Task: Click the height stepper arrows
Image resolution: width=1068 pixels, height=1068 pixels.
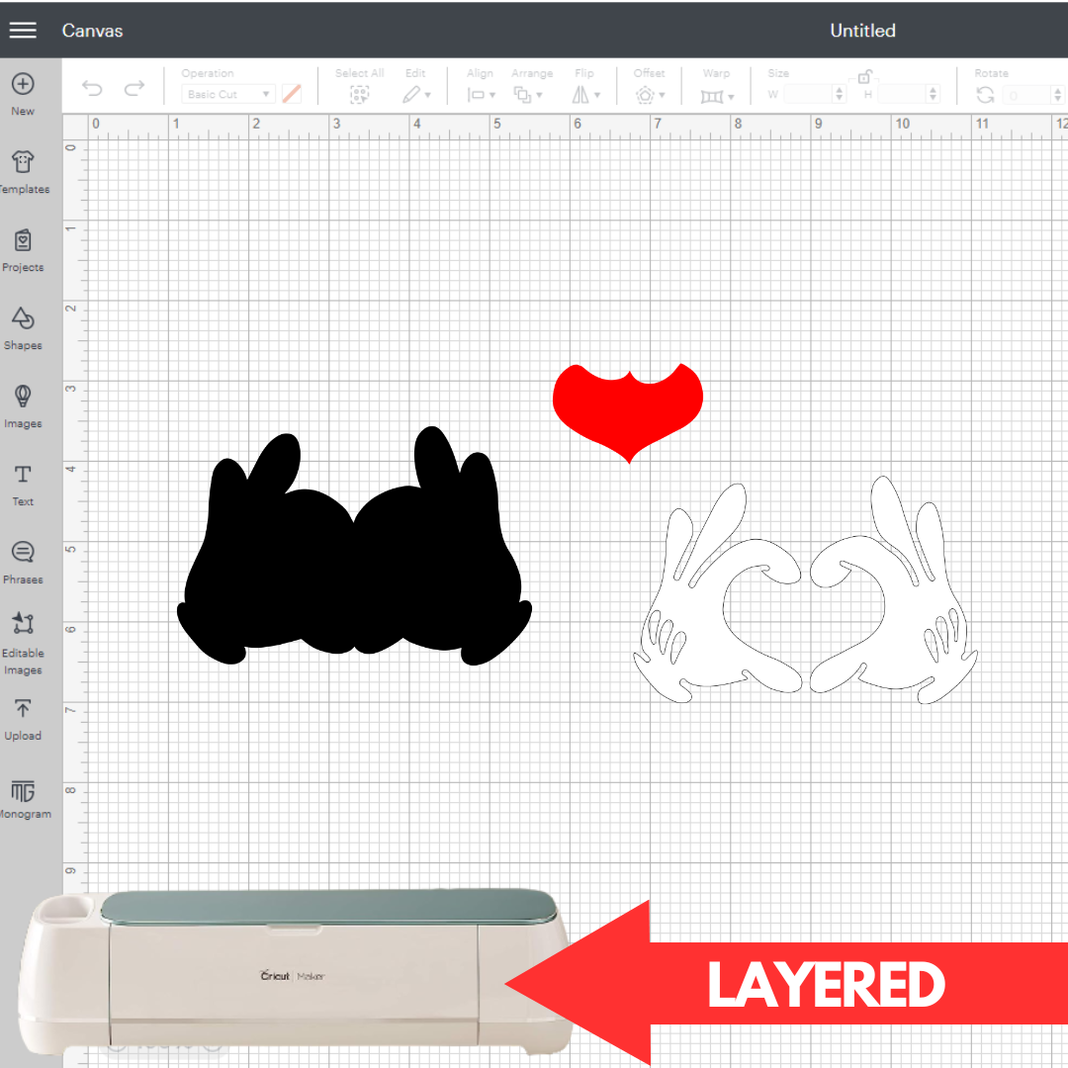Action: pyautogui.click(x=934, y=94)
